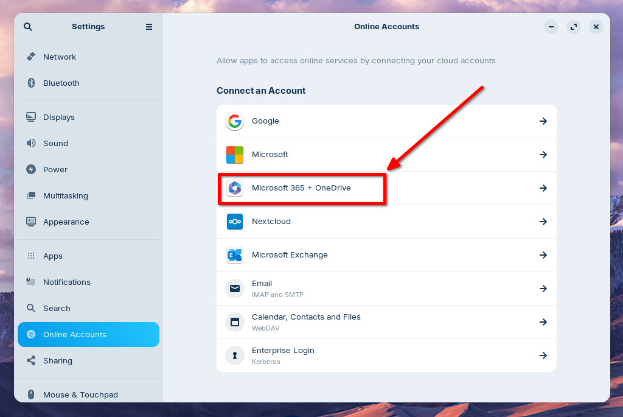623x417 pixels.
Task: Select Power in the sidebar
Action: (88, 169)
